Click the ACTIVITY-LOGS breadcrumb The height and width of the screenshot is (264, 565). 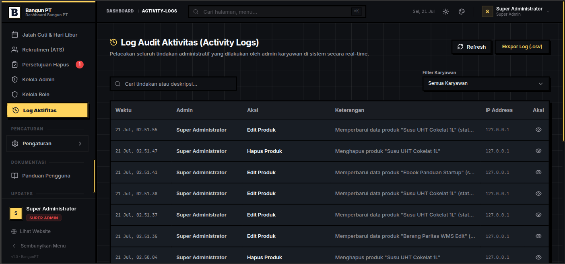pos(159,11)
